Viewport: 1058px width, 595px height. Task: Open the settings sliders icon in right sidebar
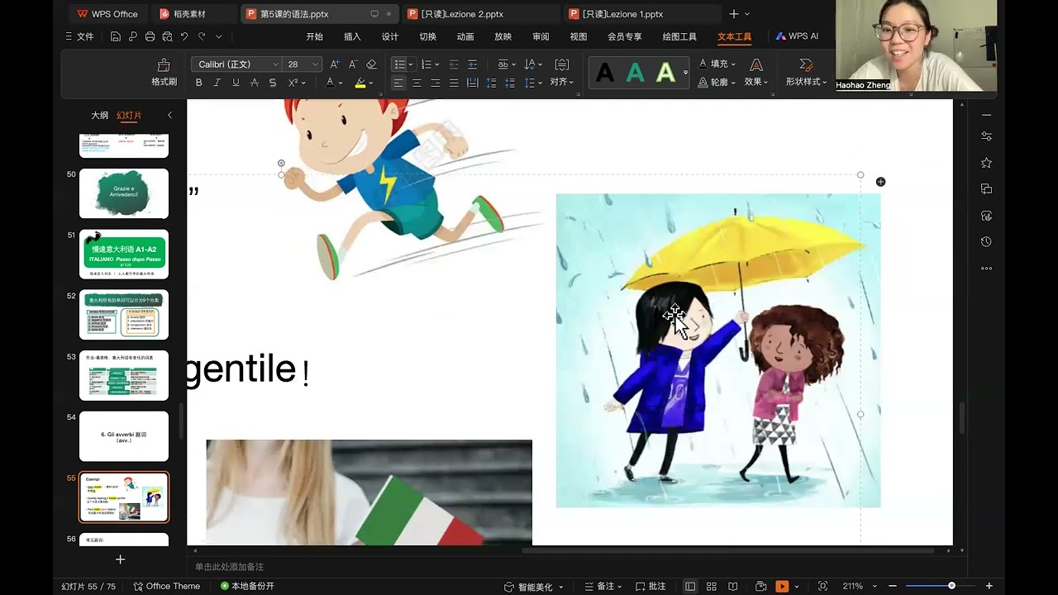986,136
